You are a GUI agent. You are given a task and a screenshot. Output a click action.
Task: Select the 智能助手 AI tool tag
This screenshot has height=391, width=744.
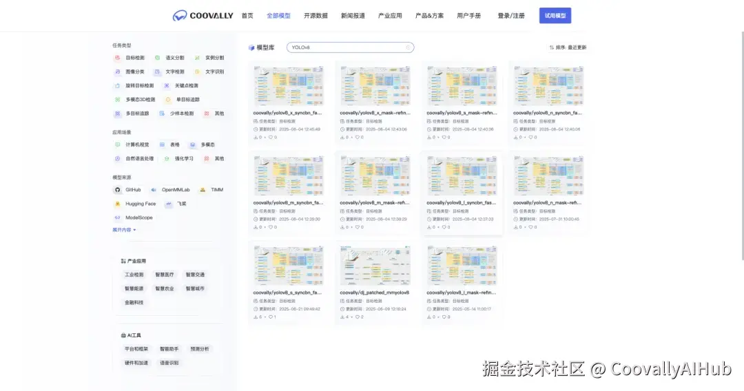click(169, 349)
